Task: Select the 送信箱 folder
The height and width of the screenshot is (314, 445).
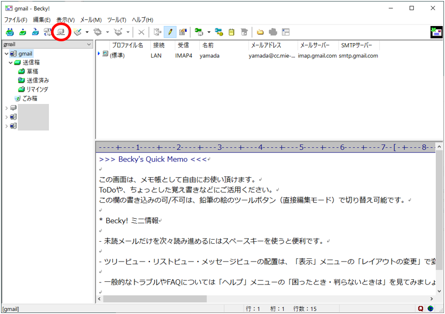Action: click(x=31, y=63)
